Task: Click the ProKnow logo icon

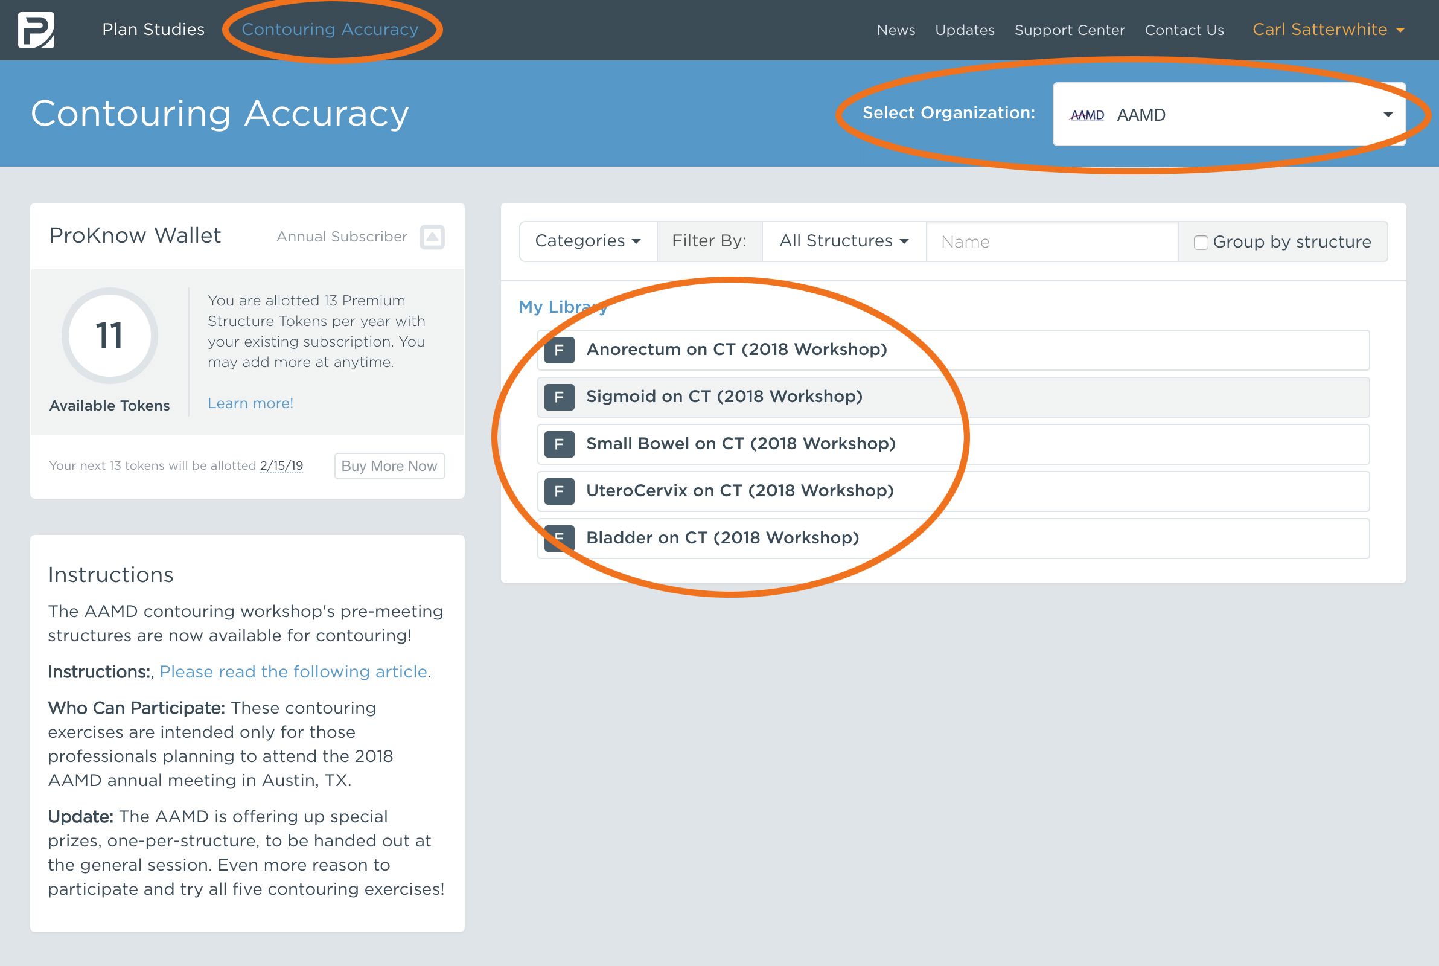Action: (x=36, y=30)
